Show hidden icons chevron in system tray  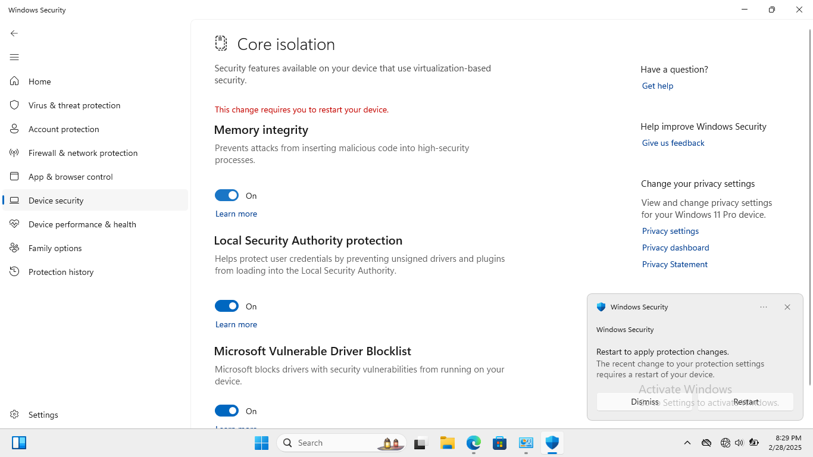tap(687, 443)
